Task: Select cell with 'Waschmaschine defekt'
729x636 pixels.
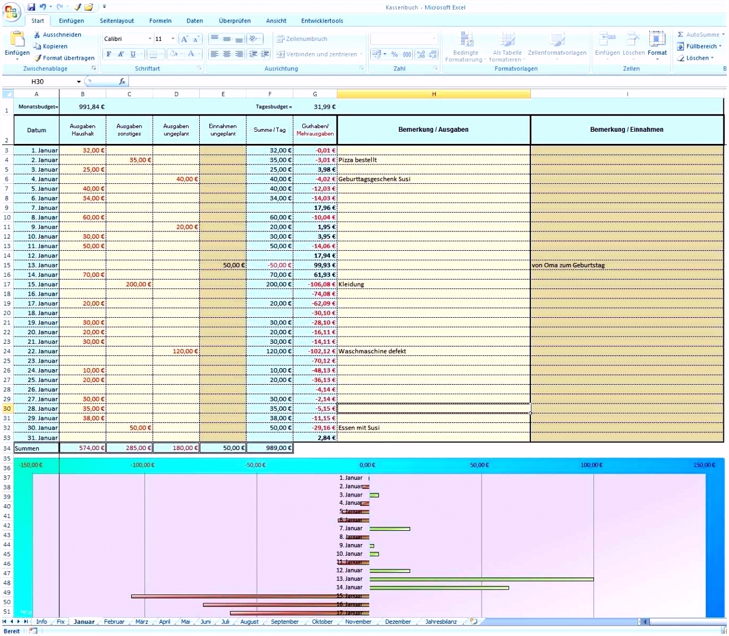Action: tap(433, 351)
